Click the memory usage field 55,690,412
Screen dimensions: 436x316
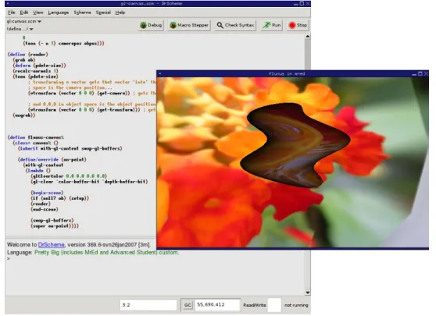(x=217, y=304)
